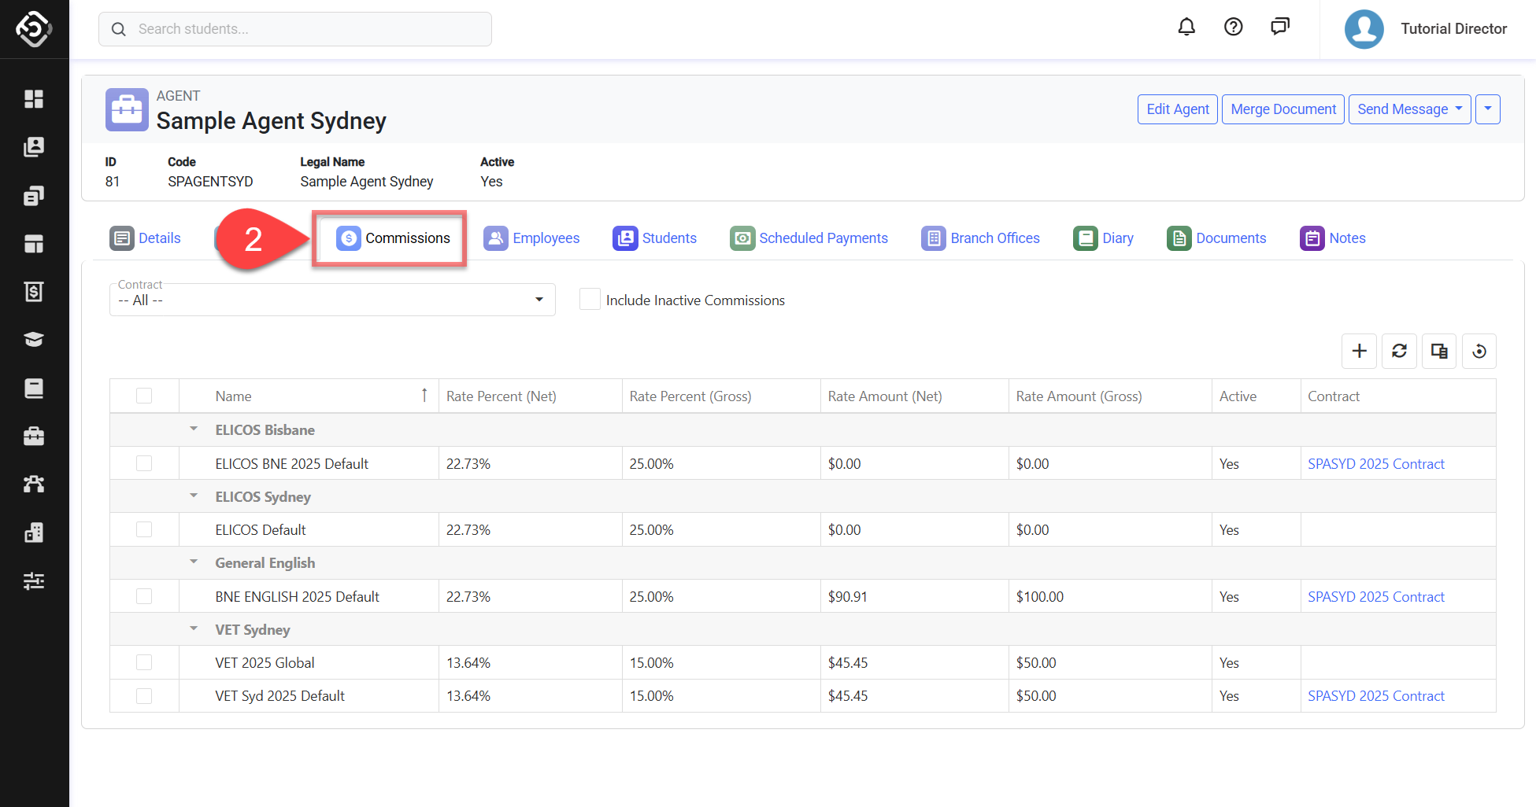Open the Contract filter dropdown
The height and width of the screenshot is (807, 1536).
332,300
